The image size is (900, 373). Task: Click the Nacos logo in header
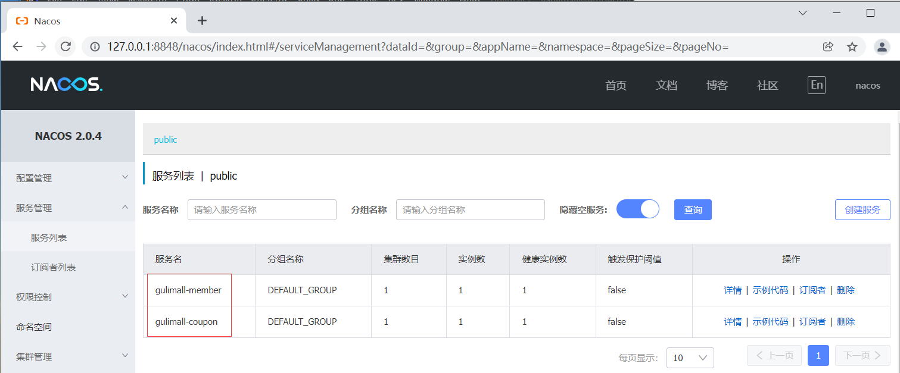[67, 85]
